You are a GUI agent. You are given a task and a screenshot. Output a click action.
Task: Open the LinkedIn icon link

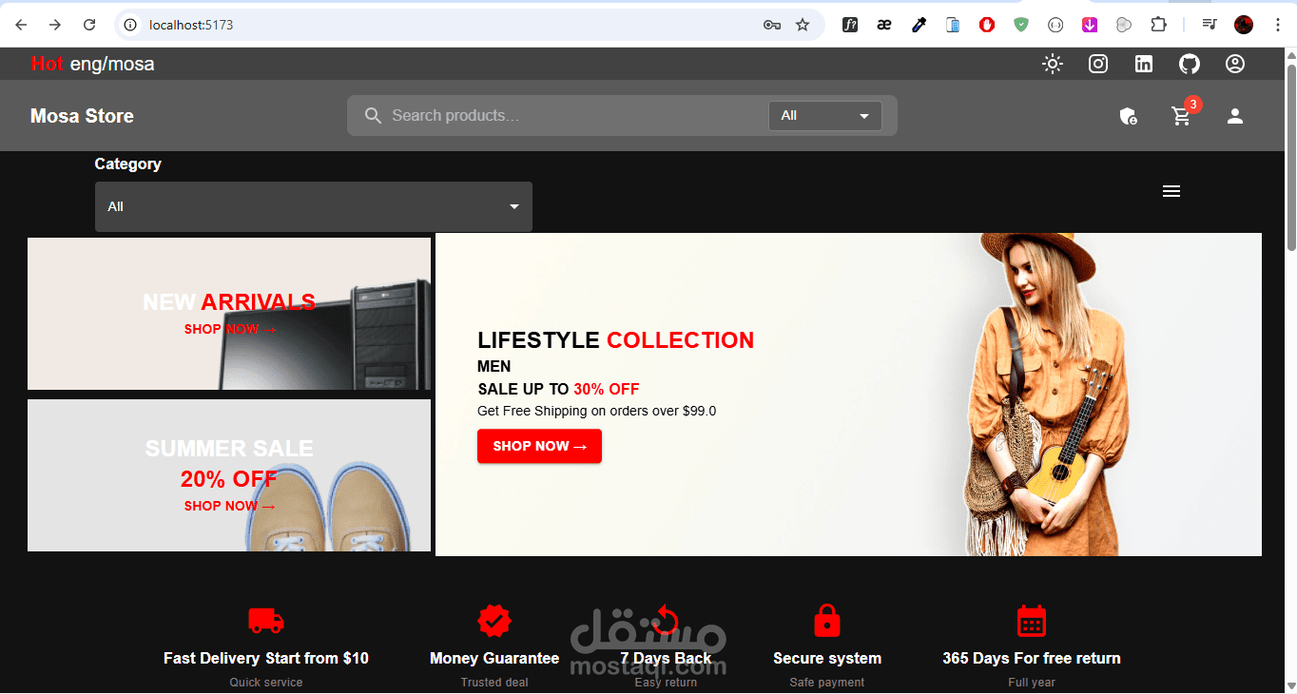(1144, 64)
